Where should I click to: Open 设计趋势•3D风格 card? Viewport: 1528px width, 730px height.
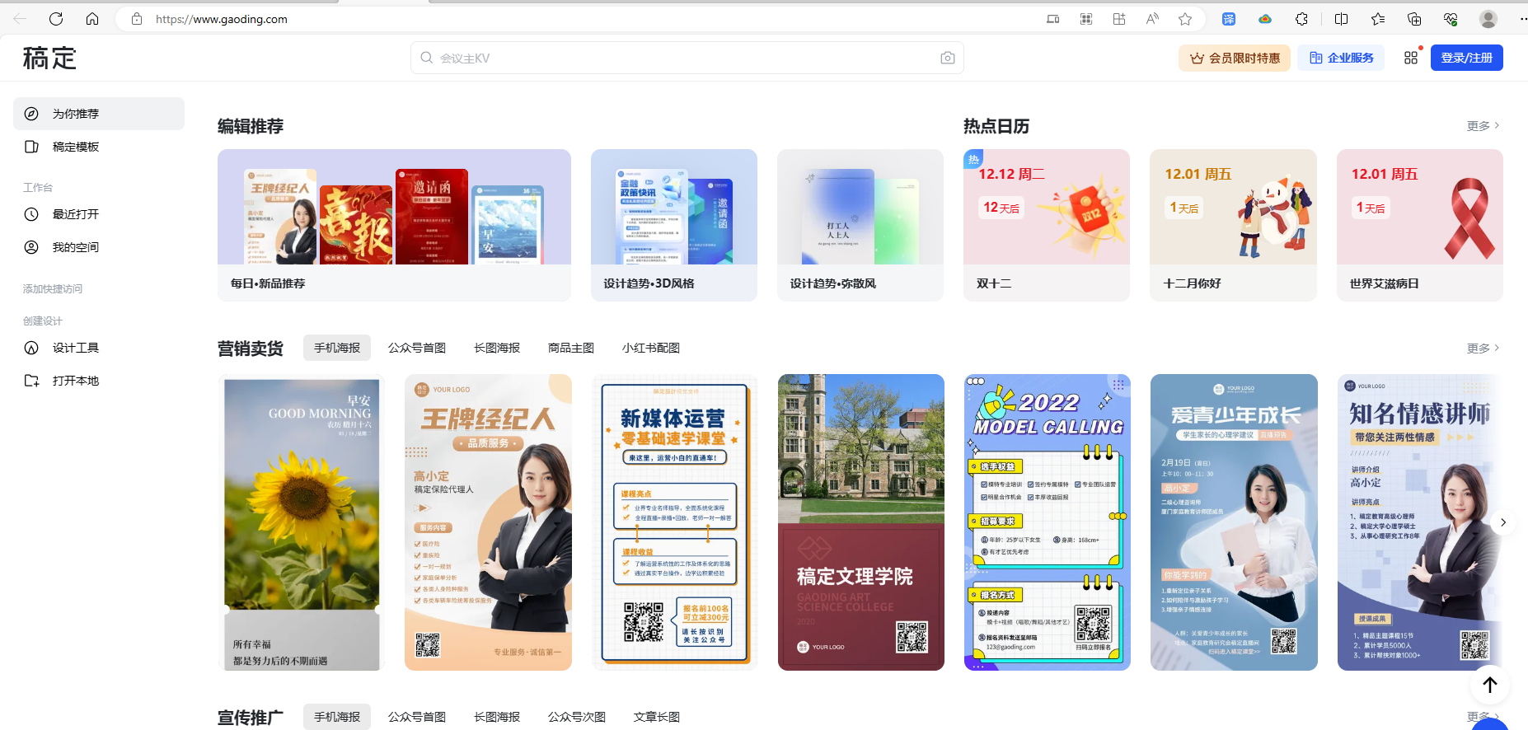(674, 225)
